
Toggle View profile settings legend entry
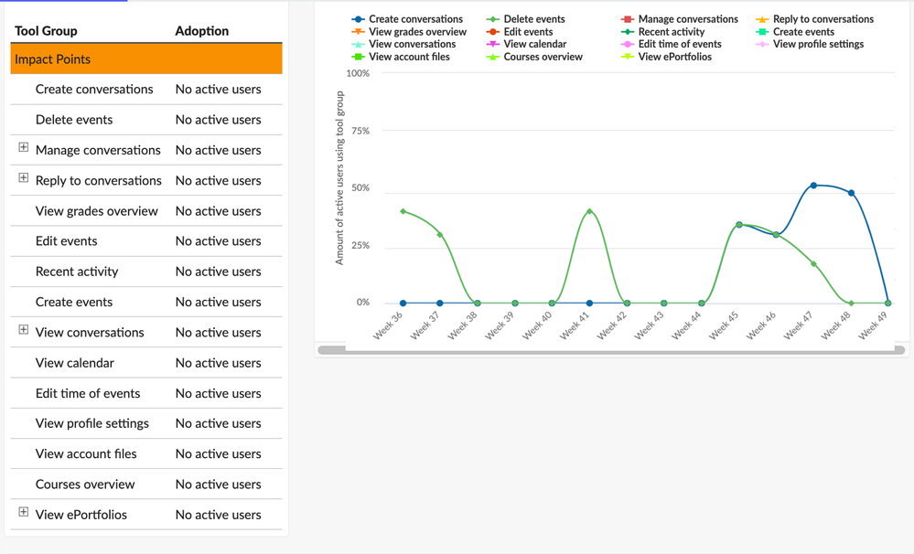click(811, 44)
